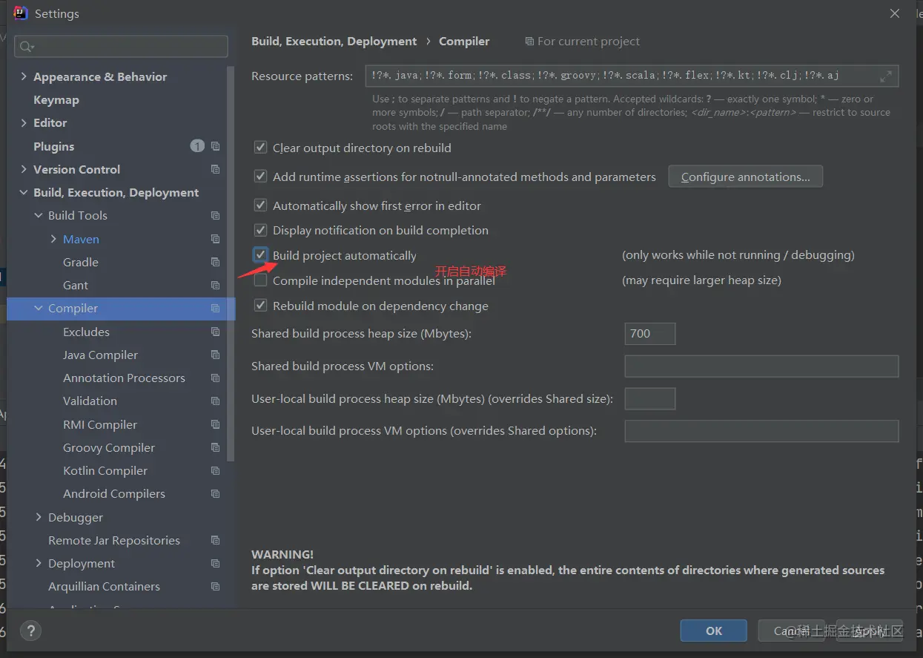This screenshot has width=923, height=658.
Task: Click the project-level icon next to Android Compilers
Action: 215,494
